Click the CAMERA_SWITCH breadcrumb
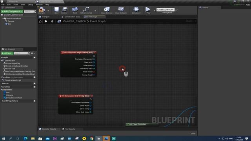 (75, 21)
